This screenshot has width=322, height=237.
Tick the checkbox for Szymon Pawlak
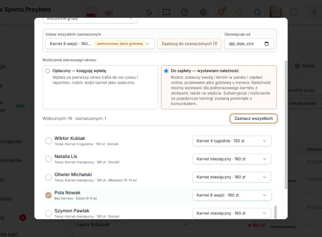(48, 213)
